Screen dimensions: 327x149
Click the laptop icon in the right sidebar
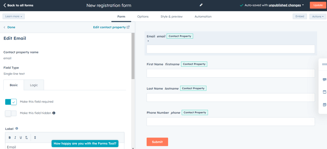pyautogui.click(x=324, y=92)
